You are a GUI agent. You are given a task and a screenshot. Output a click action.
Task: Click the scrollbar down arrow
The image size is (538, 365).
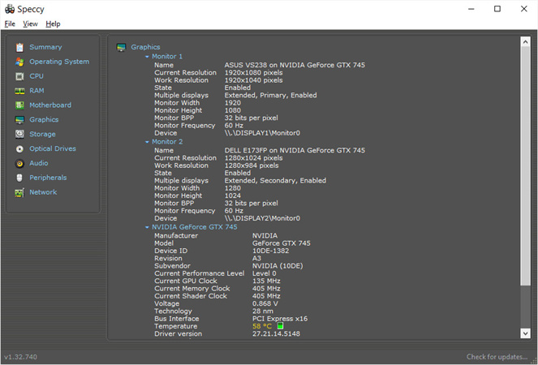525,333
